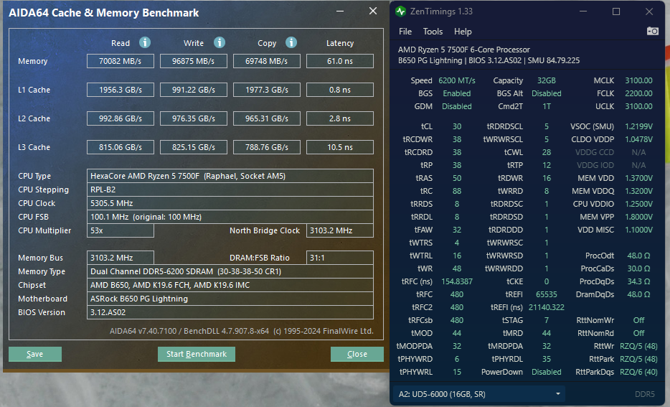
Task: Click the tCL 30 timing value
Action: [x=457, y=126]
